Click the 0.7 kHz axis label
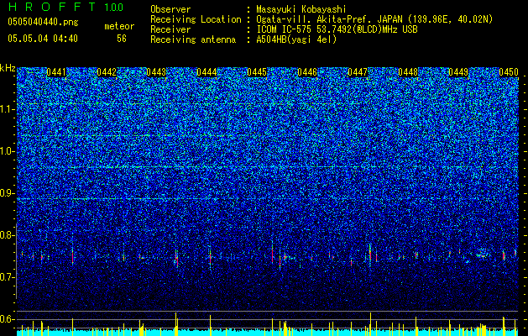Viewport: 528px width, 336px height. point(7,277)
